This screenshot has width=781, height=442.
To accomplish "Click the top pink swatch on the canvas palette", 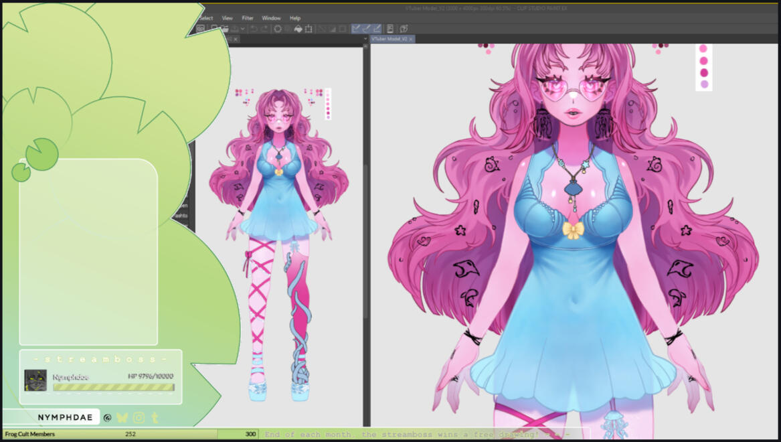I will [703, 49].
